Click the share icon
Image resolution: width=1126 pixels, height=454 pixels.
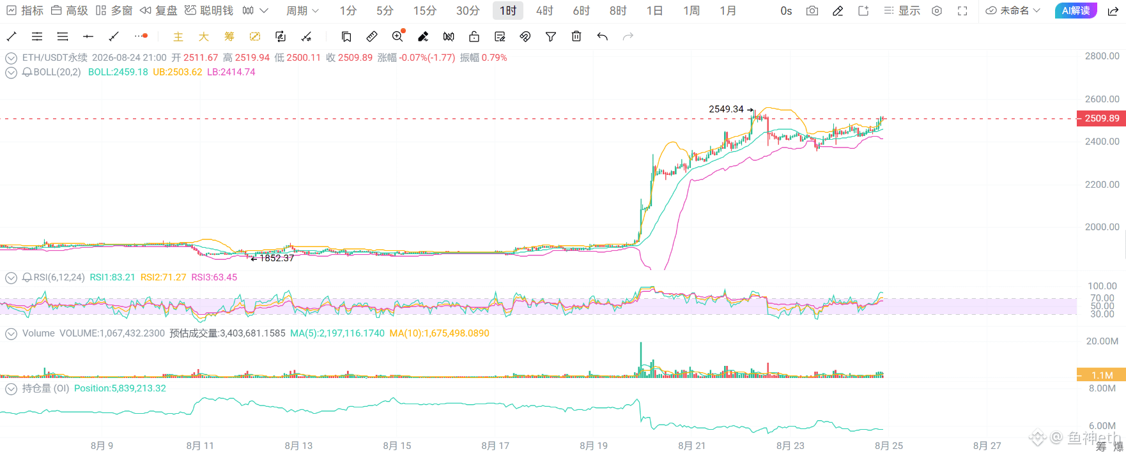click(x=1113, y=11)
